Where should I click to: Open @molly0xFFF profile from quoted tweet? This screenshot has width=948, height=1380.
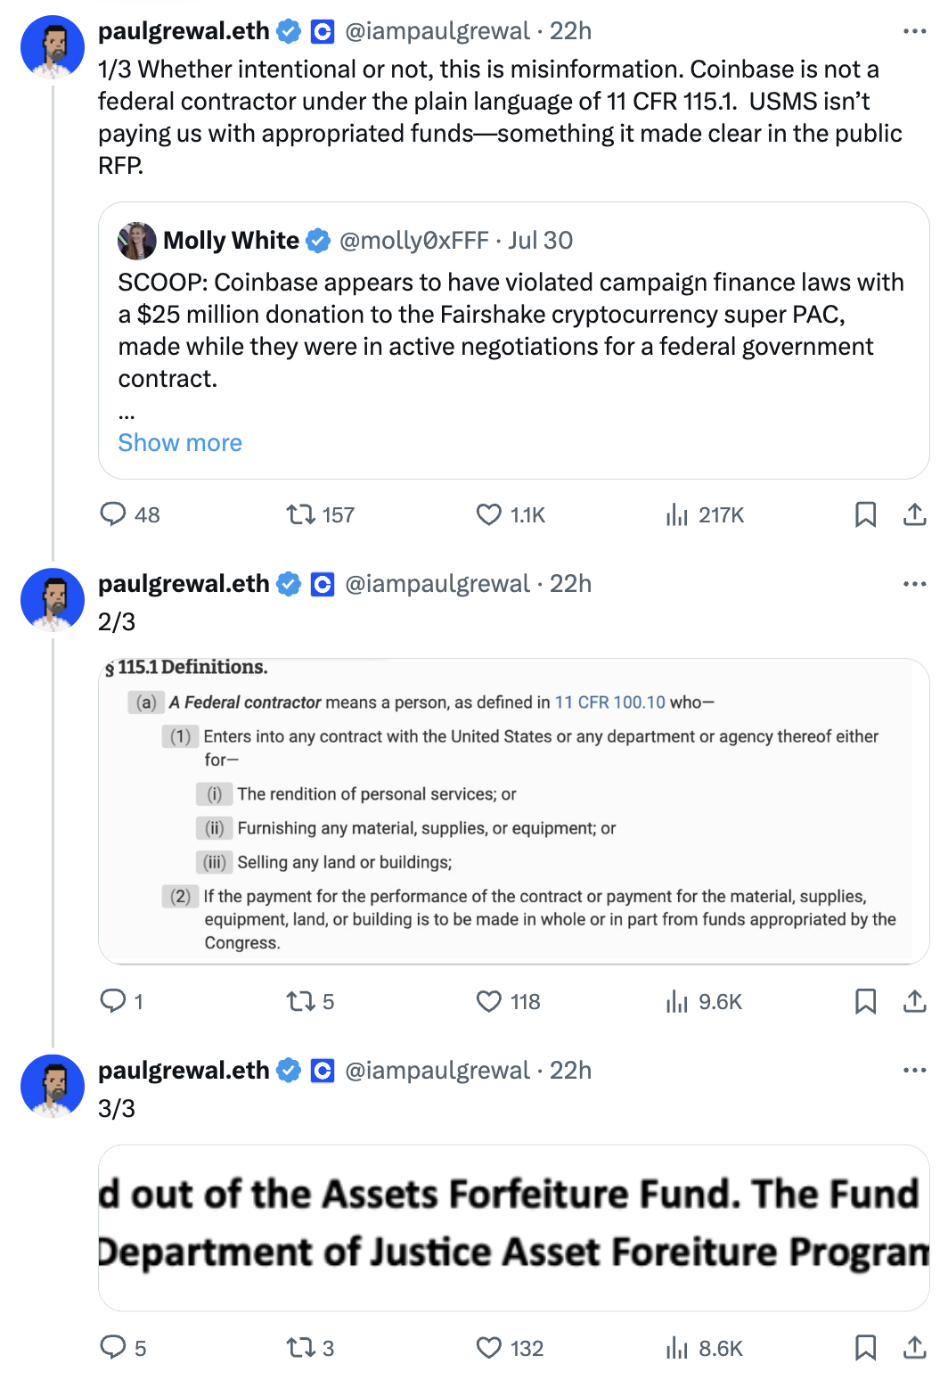tap(413, 241)
